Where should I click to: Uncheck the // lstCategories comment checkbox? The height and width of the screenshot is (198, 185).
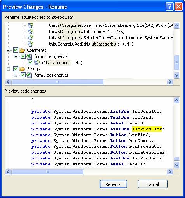pos(30,63)
